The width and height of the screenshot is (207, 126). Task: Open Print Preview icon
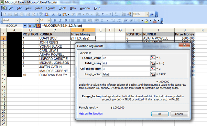pos(34,14)
